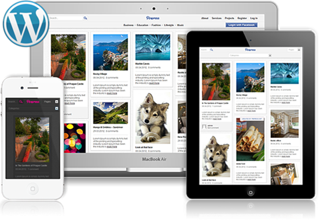Open the Pages dropdown on the iPad
320x220 pixels.
299,50
